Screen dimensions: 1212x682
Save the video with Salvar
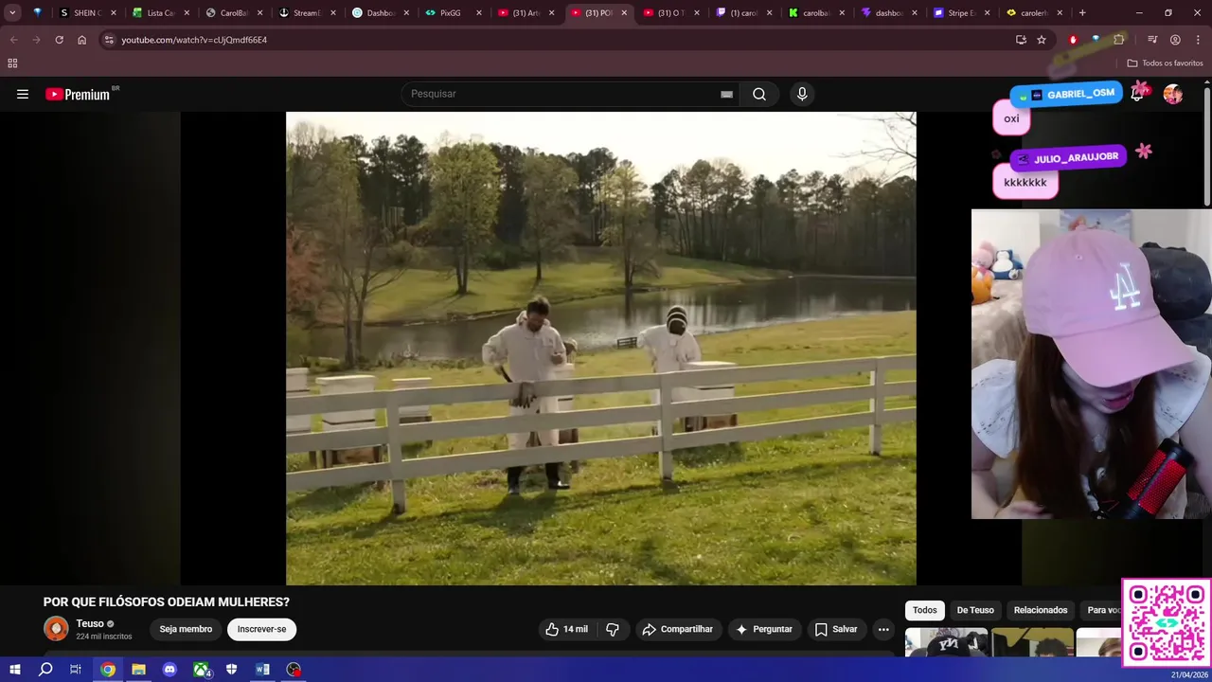pyautogui.click(x=836, y=629)
